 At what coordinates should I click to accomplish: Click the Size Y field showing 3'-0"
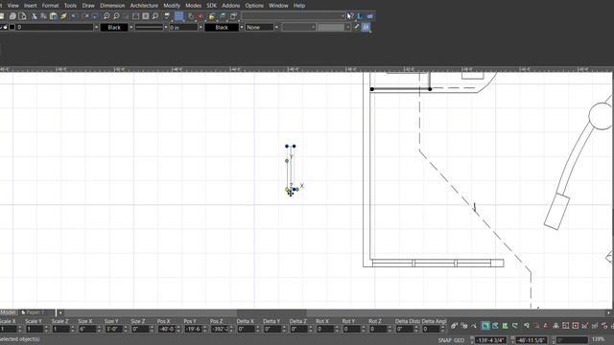coord(113,330)
